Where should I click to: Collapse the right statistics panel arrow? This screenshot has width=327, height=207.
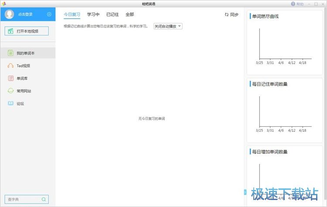point(245,192)
